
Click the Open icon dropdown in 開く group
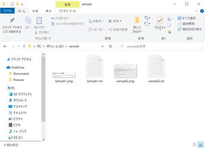point(170,19)
